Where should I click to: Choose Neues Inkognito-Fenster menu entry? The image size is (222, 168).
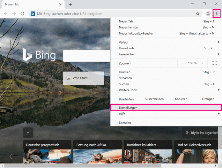136,33
